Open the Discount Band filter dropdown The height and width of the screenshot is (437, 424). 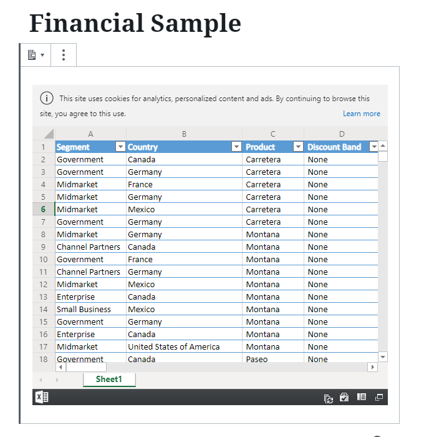tap(373, 146)
